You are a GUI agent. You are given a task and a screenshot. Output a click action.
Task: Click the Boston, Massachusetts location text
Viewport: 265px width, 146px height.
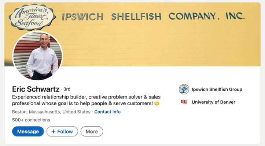(51, 112)
